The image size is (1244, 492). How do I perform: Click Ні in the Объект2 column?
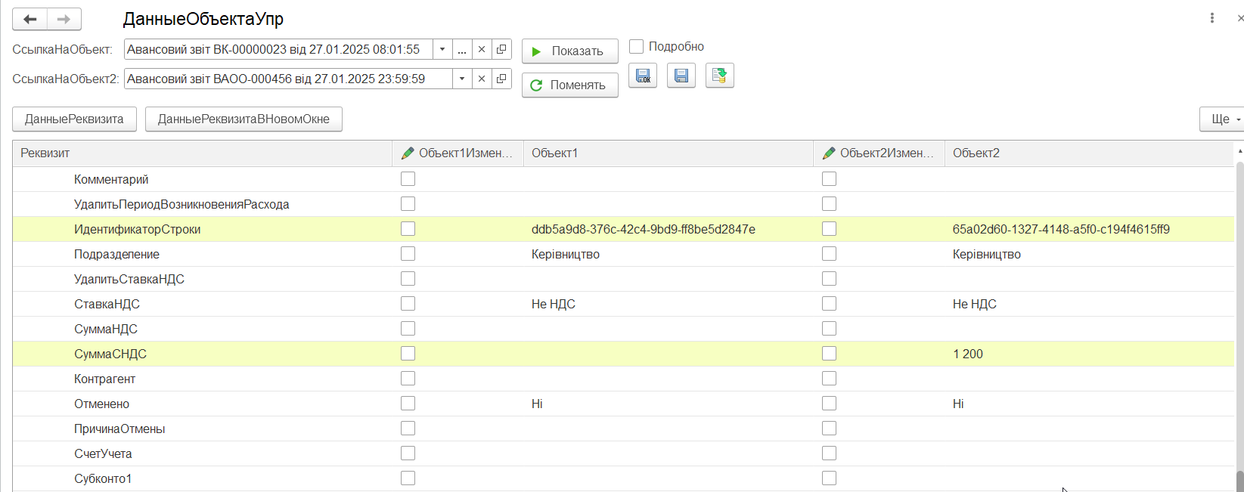(958, 404)
